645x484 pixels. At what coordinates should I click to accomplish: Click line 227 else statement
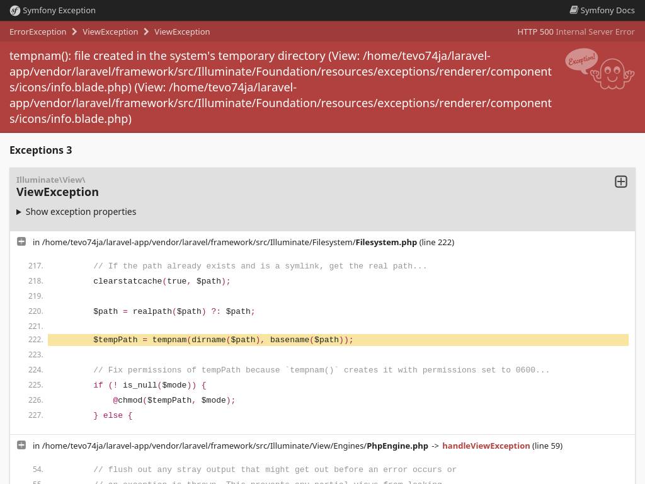[113, 415]
